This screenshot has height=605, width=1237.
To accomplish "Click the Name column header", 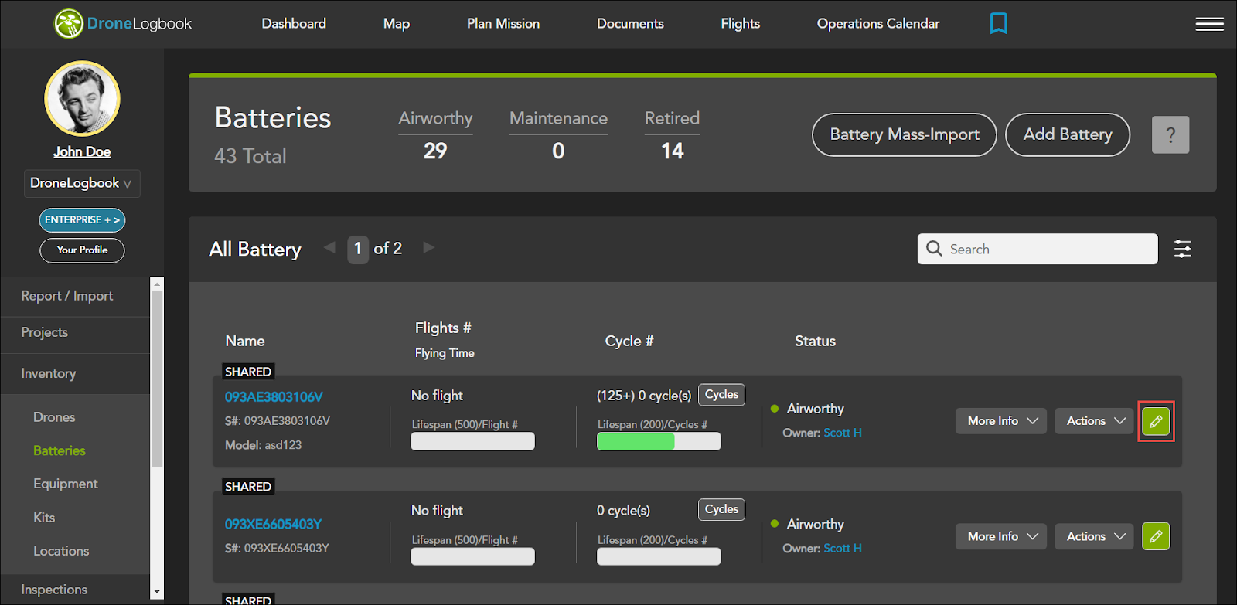I will coord(245,341).
